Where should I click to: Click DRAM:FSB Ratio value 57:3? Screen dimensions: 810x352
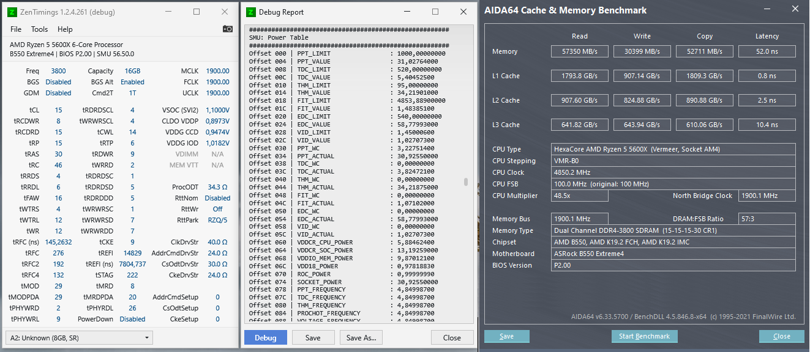click(767, 219)
